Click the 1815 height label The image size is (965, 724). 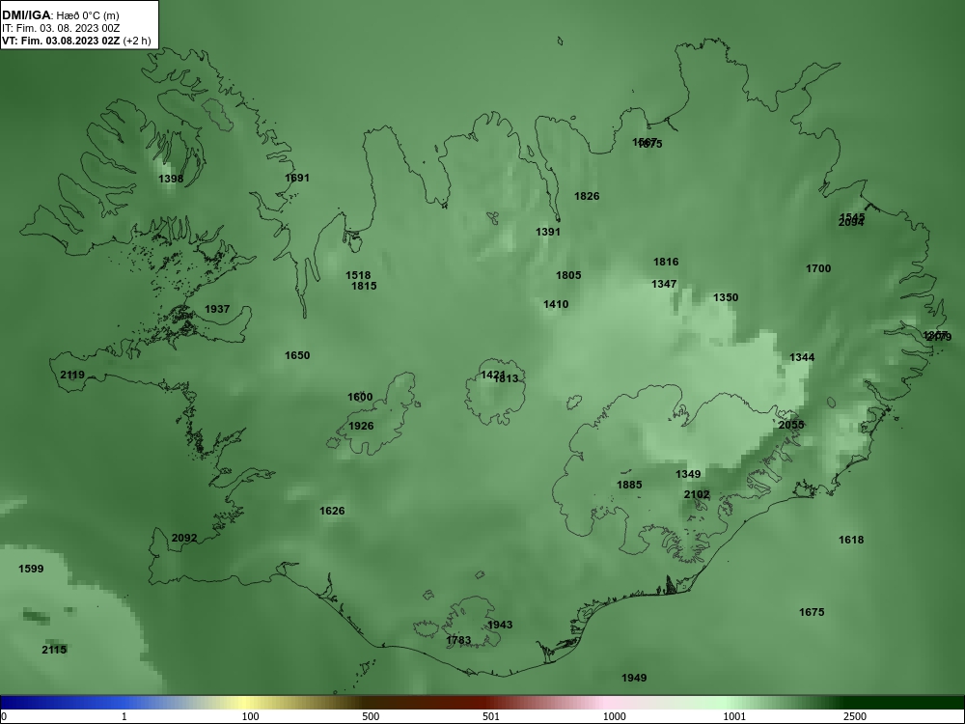point(364,286)
